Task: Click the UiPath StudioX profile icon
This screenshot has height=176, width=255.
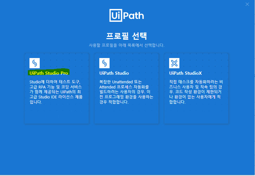Action: 174,63
